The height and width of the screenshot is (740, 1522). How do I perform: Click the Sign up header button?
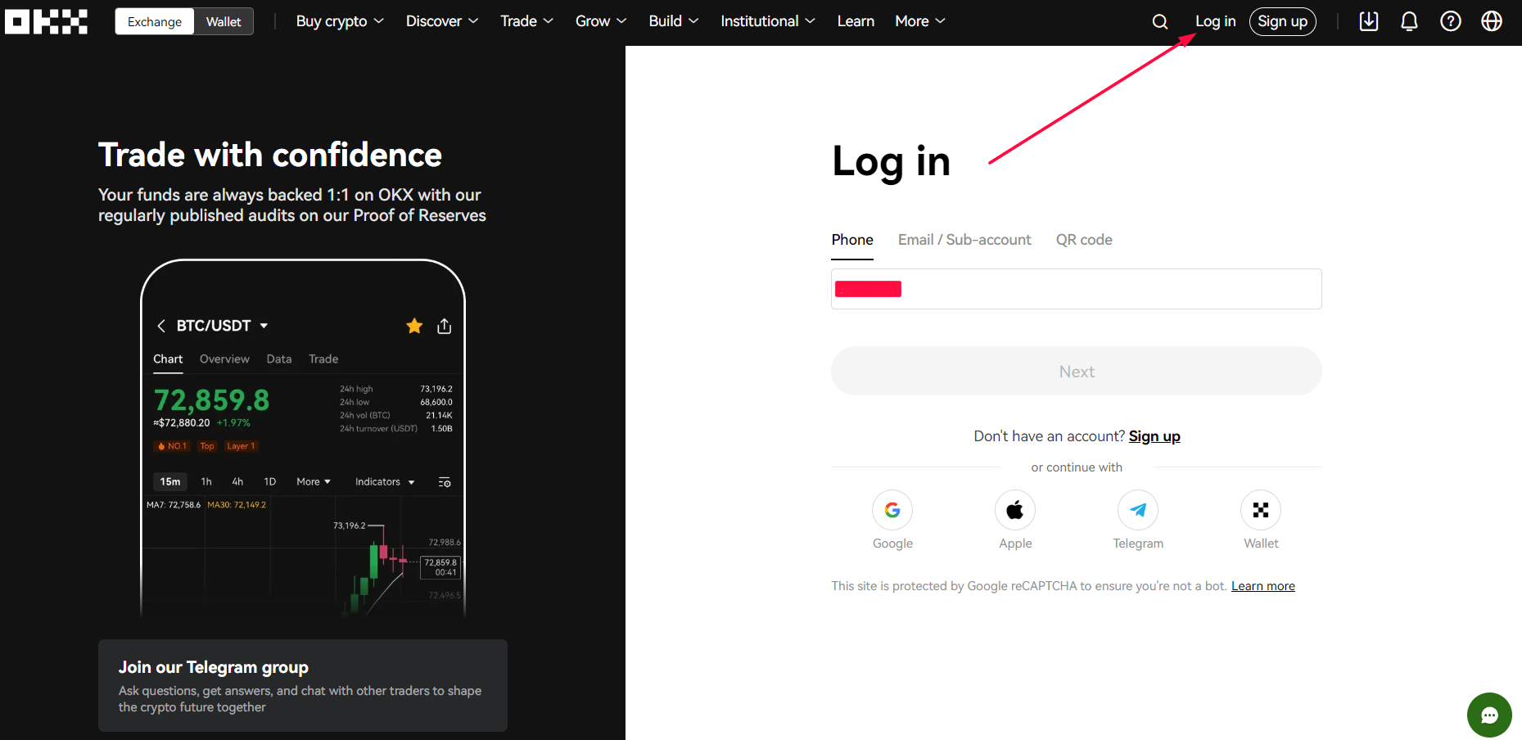[x=1282, y=21]
